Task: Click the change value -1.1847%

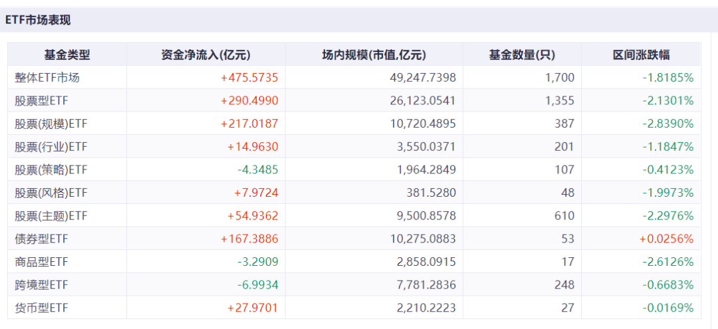Action: coord(668,147)
